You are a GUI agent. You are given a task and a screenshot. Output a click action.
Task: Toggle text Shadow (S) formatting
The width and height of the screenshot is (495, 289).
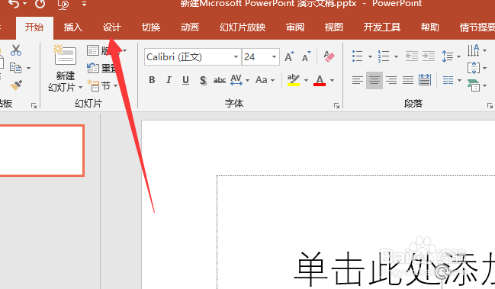203,81
